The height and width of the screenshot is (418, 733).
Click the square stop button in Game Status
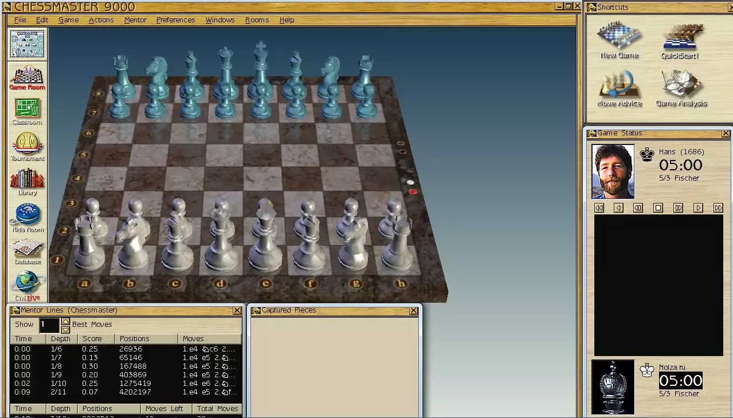tap(658, 208)
